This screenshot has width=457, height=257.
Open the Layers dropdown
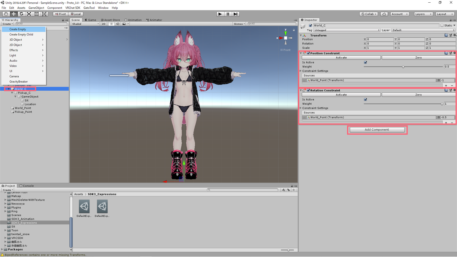point(423,14)
